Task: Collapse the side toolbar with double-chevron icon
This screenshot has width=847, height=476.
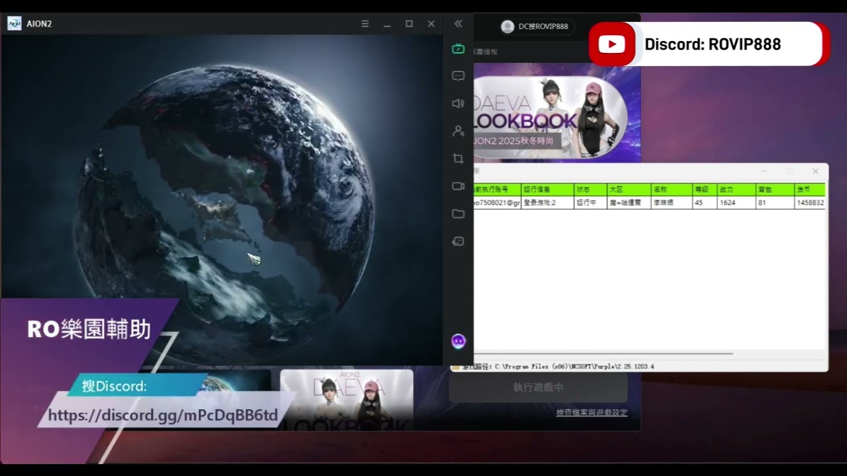Action: click(x=458, y=24)
